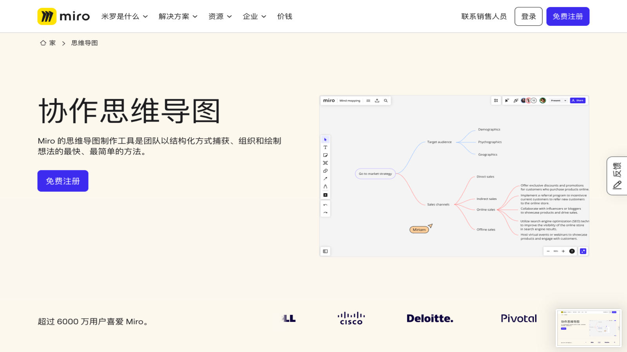The width and height of the screenshot is (627, 352).
Task: Select the Text tool
Action: pos(325,147)
